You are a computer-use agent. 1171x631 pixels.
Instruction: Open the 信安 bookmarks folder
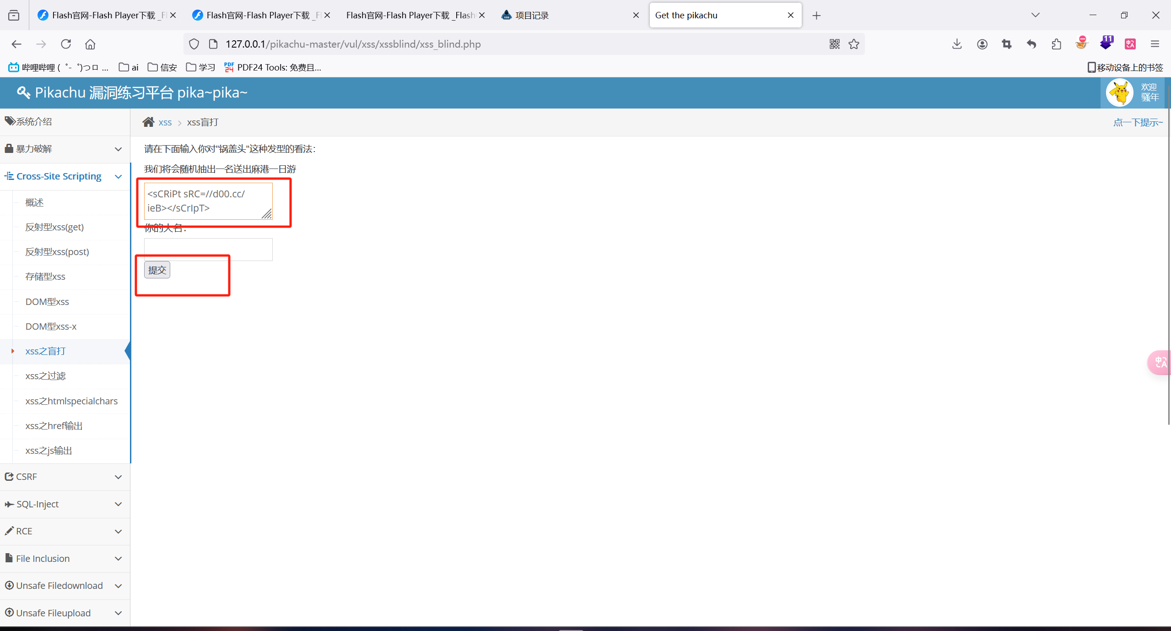[162, 67]
